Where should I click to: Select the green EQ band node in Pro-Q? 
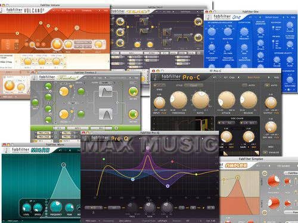point(104,159)
